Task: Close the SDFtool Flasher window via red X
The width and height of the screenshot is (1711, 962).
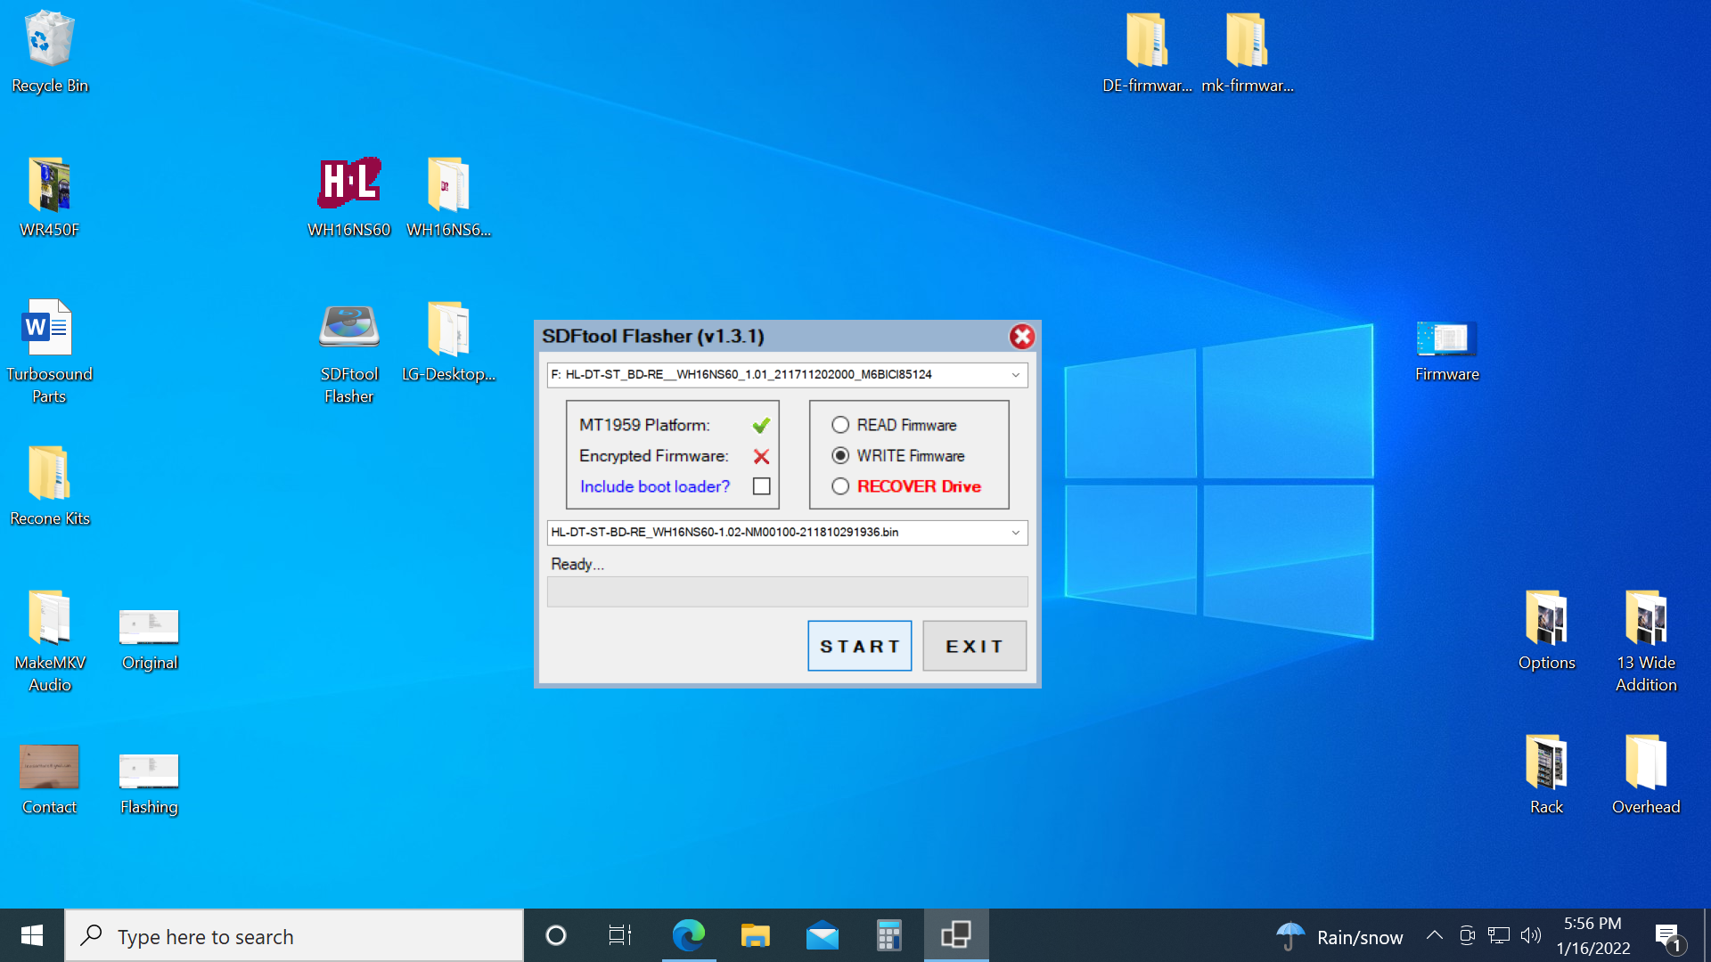Action: (1022, 336)
